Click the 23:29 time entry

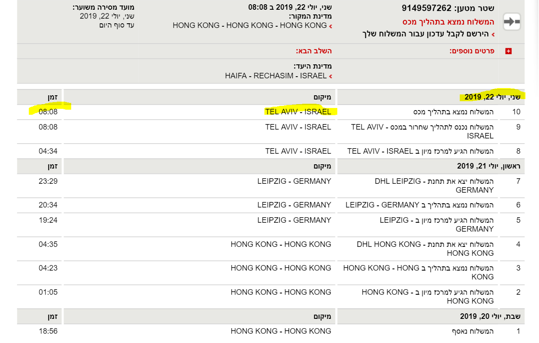[47, 181]
